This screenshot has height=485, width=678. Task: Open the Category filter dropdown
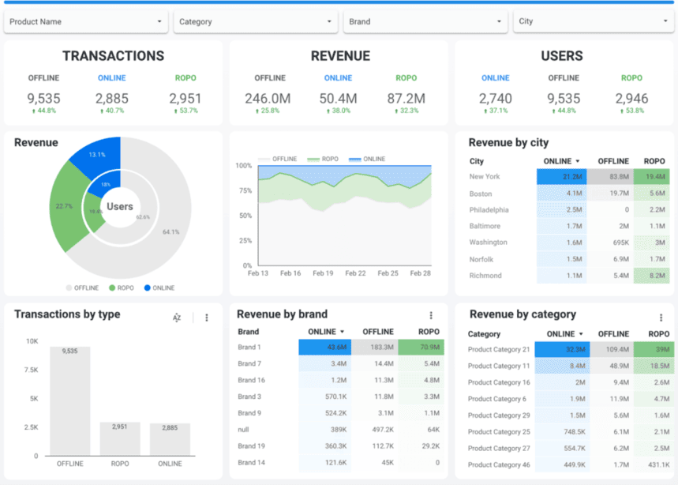[255, 21]
